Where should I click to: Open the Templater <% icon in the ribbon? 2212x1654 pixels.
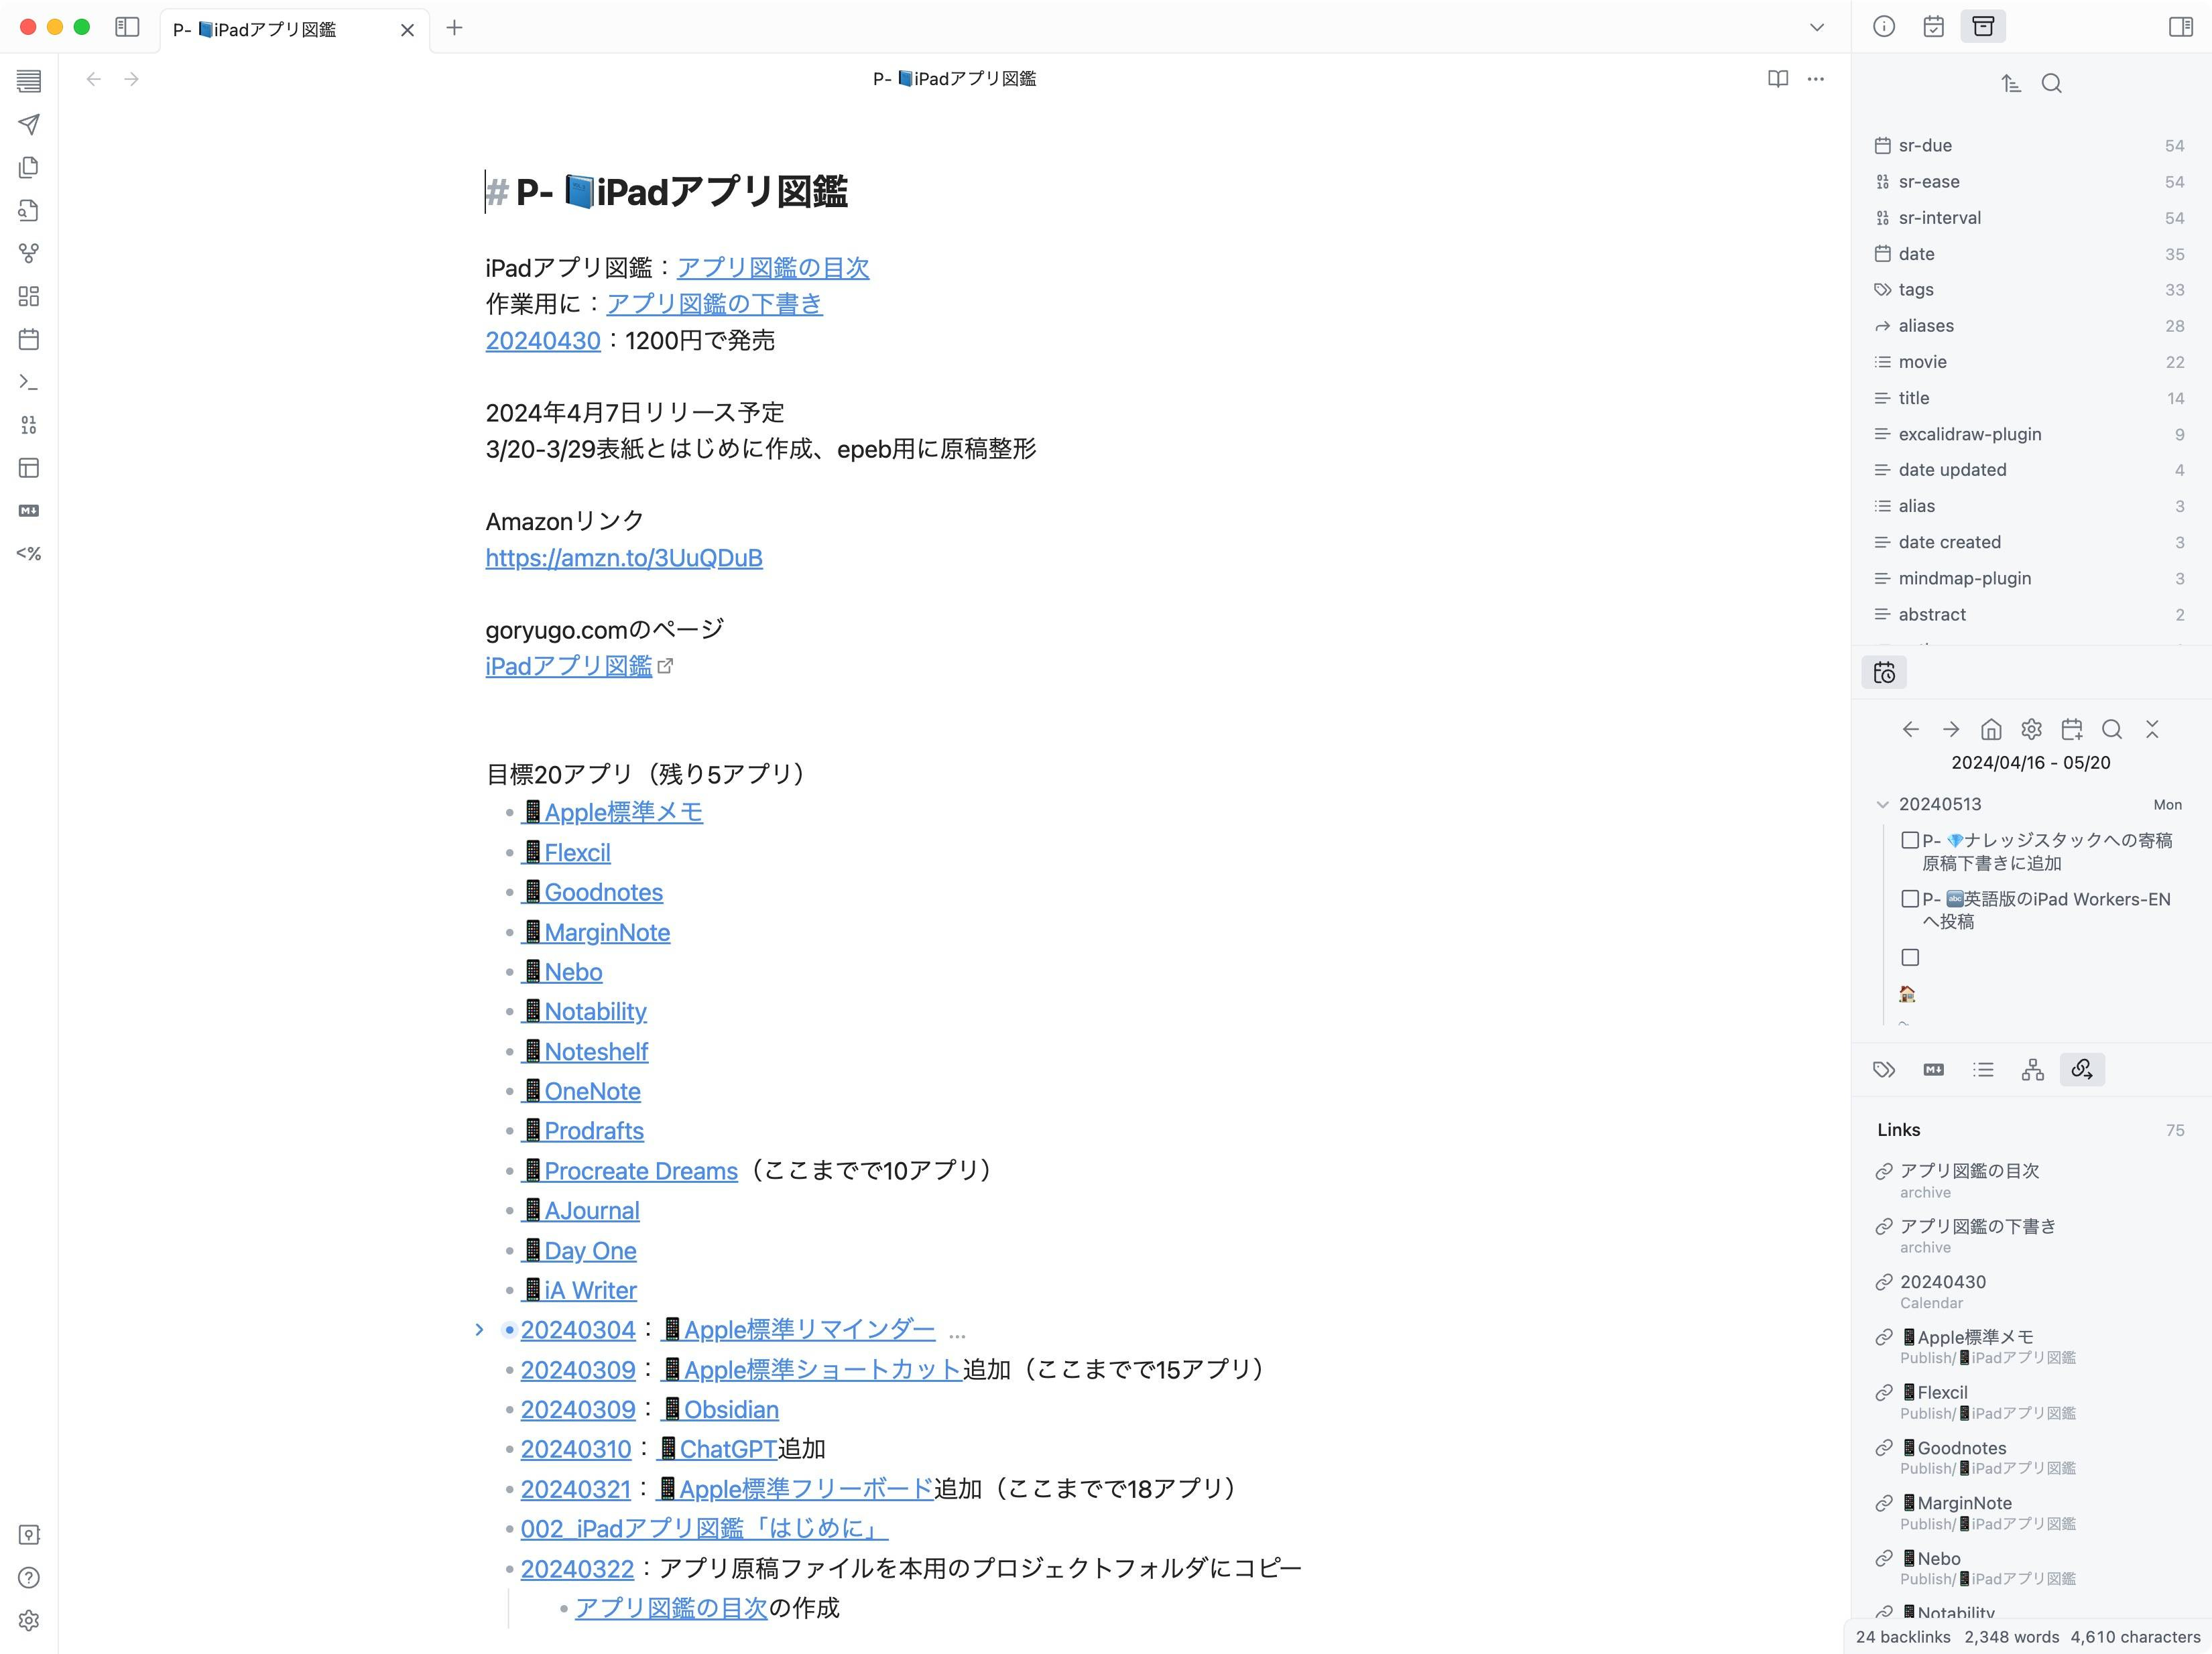29,553
